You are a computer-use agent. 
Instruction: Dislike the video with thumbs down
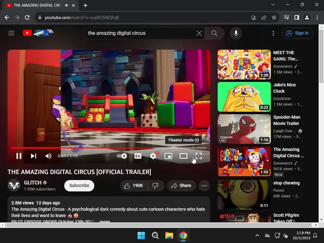pyautogui.click(x=156, y=185)
